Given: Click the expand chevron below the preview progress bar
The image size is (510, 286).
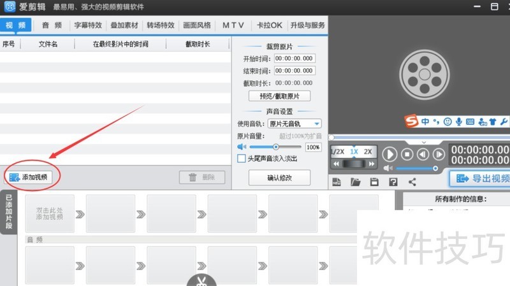Looking at the screenshot, I should (423, 142).
